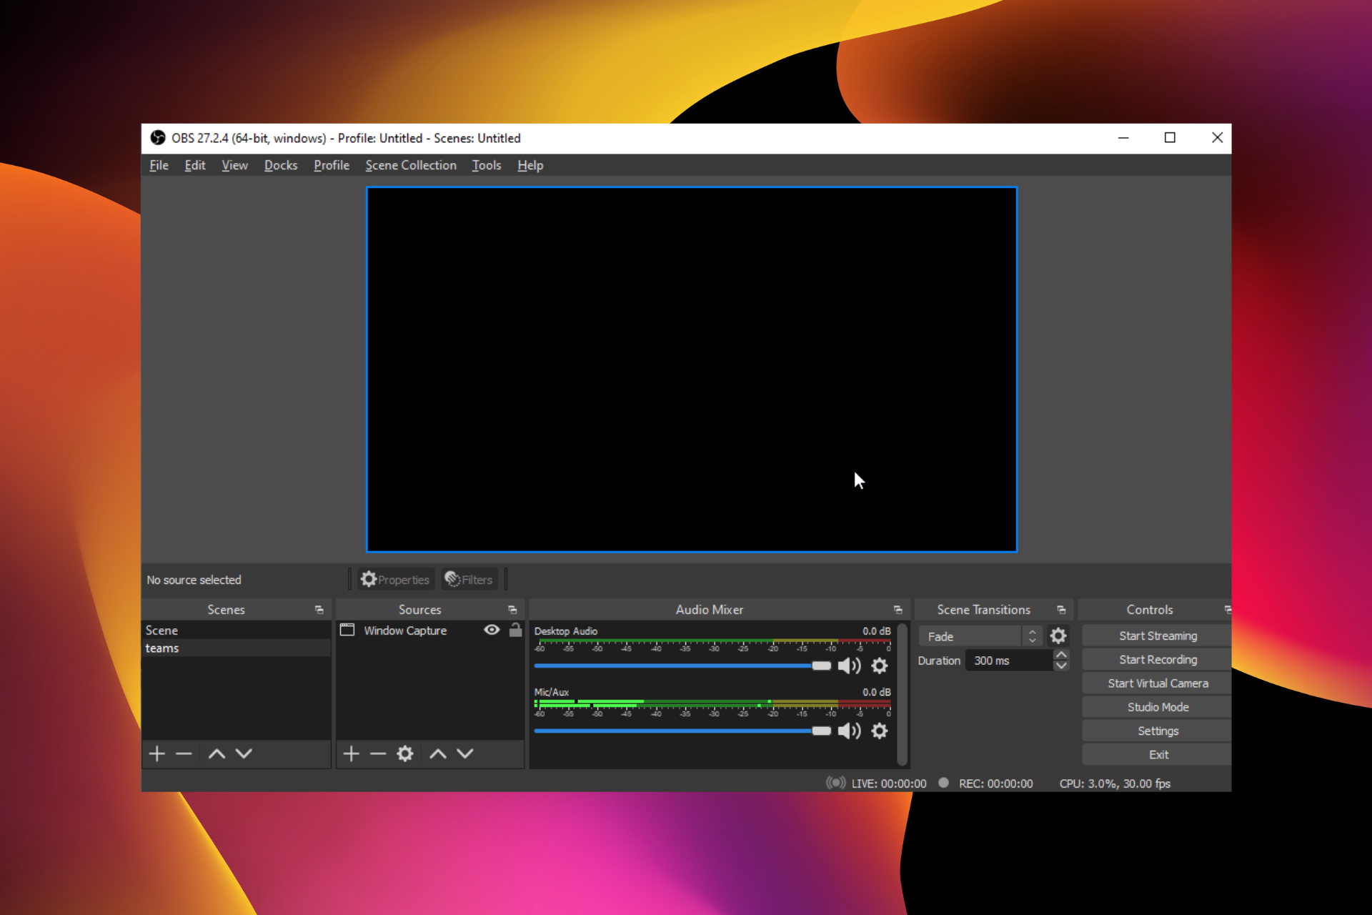Open the View menu
This screenshot has height=915, width=1372.
[234, 165]
